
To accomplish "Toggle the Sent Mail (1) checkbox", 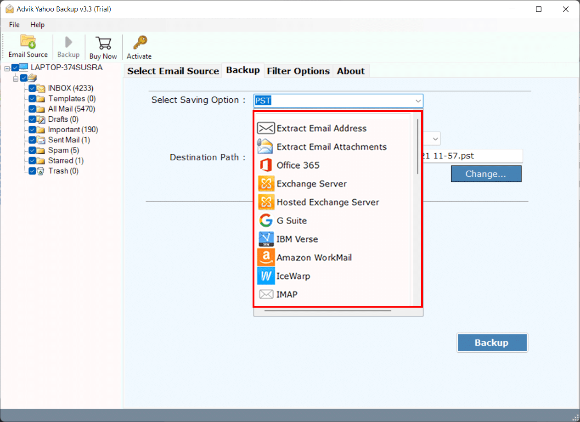I will 32,140.
